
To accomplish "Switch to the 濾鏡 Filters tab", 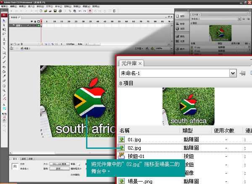I will click(24, 159).
